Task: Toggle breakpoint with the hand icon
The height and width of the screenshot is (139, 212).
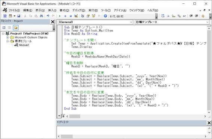Action: pos(203,16)
